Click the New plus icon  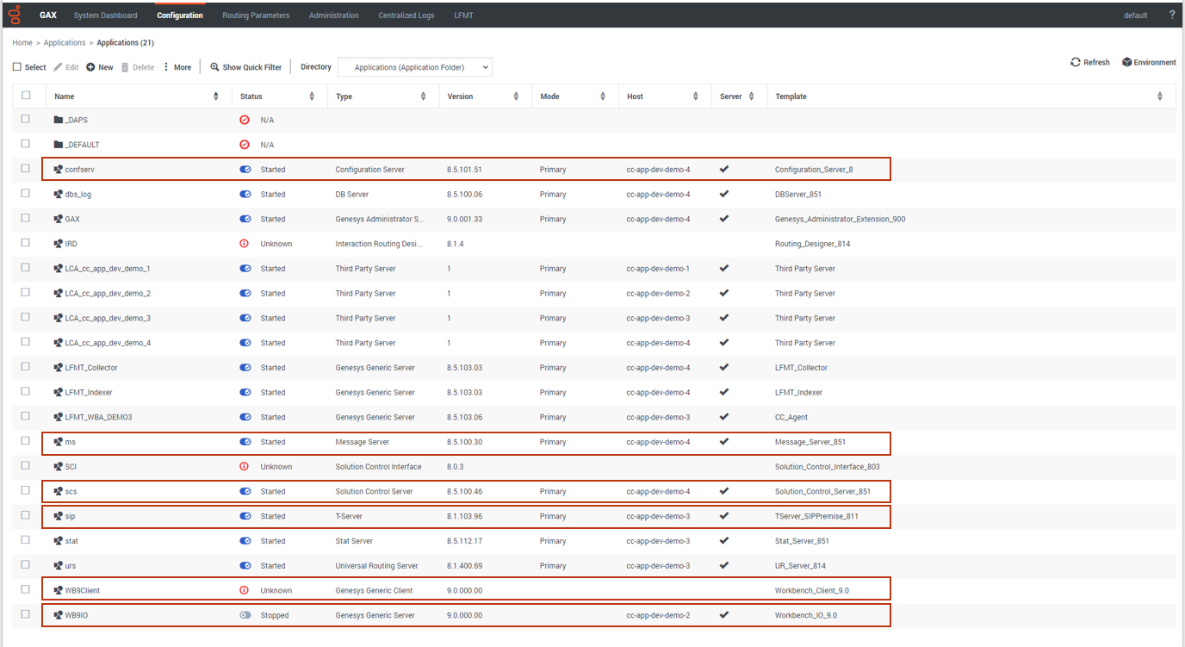(x=90, y=67)
